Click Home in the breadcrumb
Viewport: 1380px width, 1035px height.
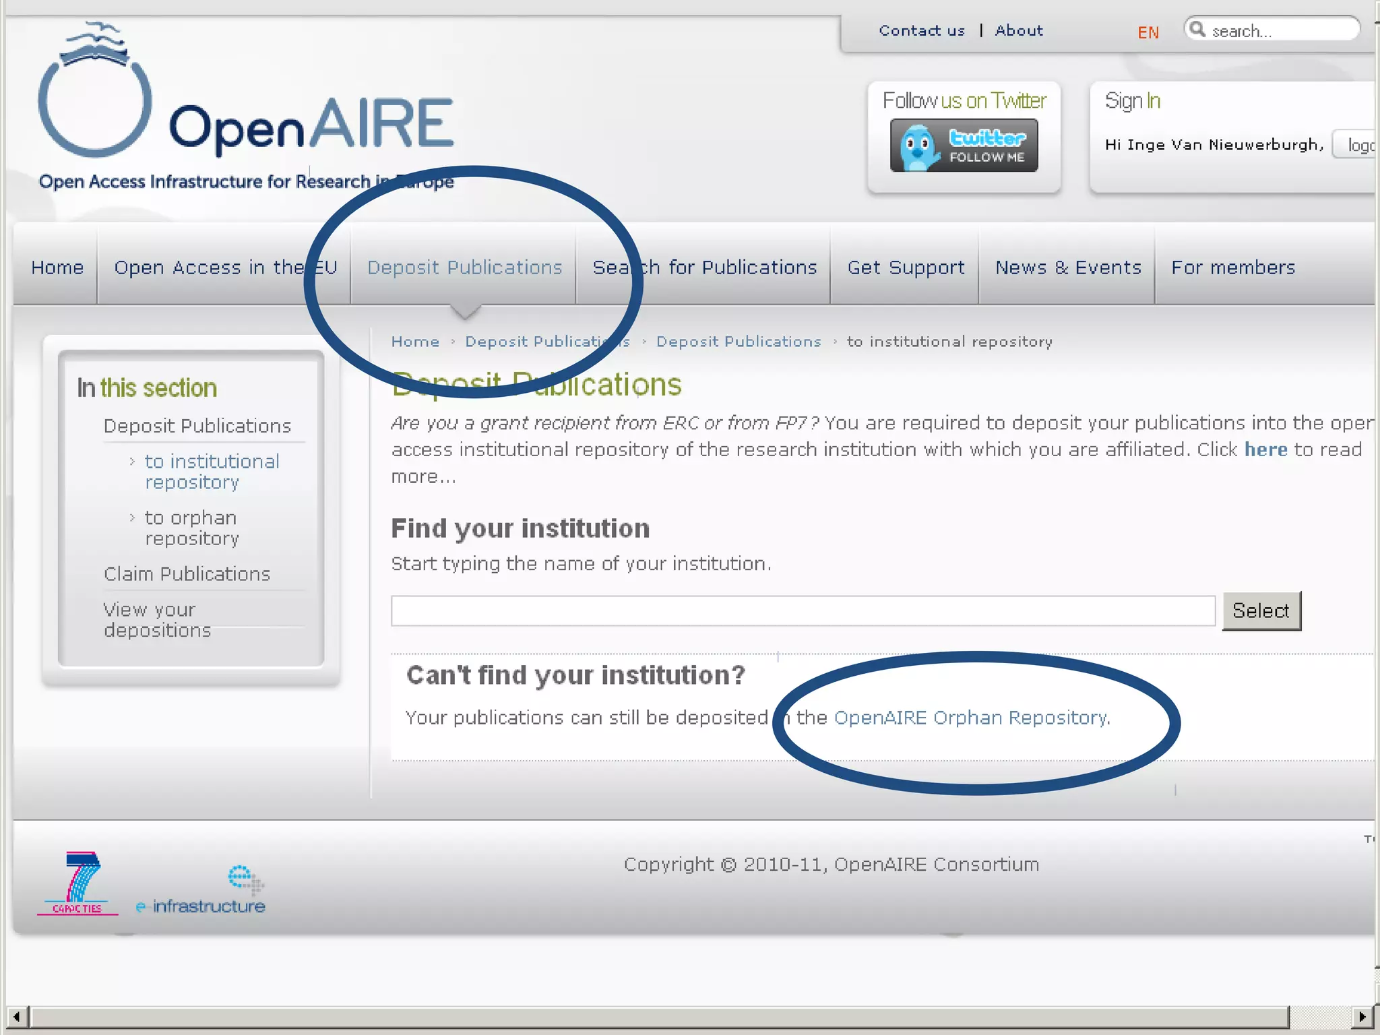coord(415,342)
